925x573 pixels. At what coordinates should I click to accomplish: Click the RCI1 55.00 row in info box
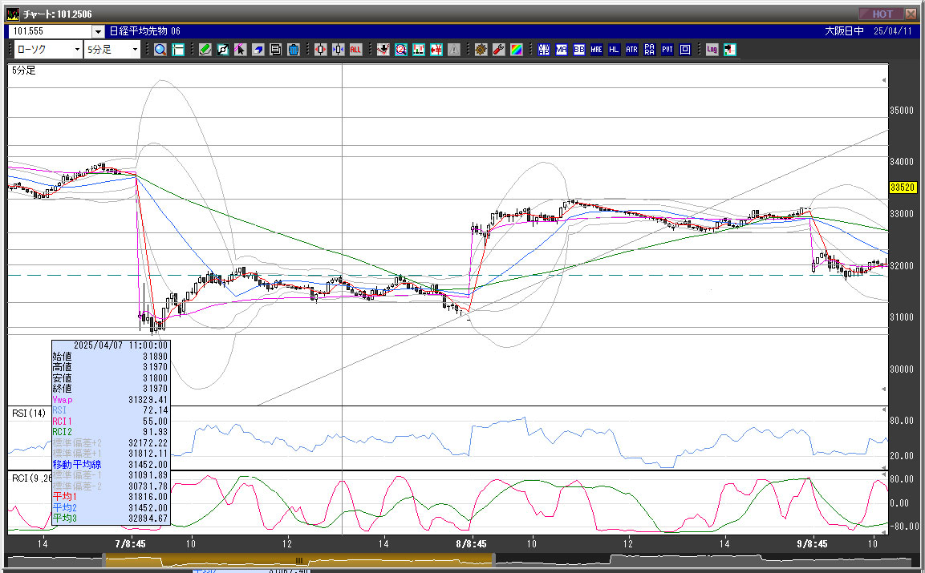[111, 422]
